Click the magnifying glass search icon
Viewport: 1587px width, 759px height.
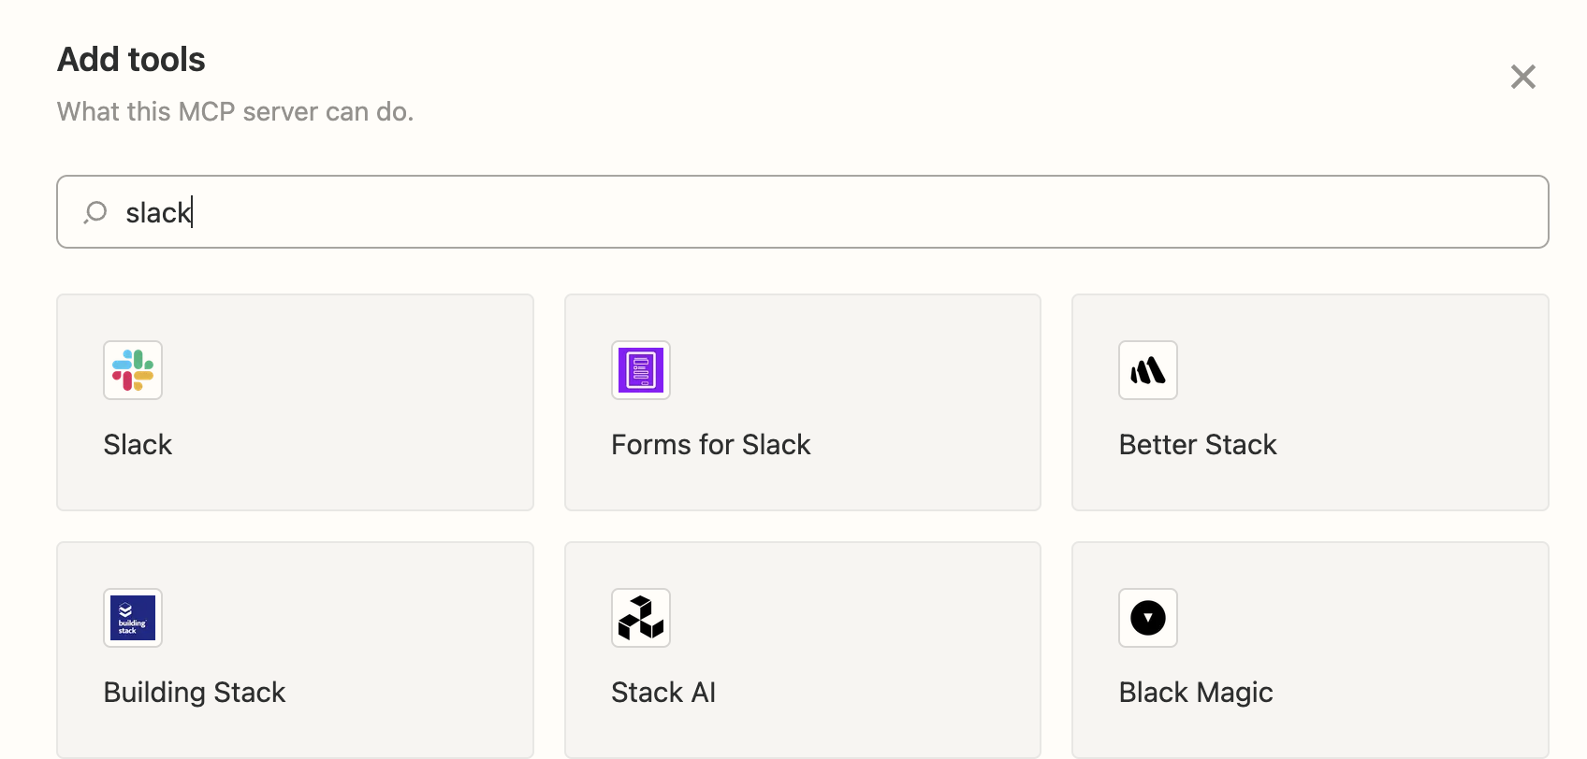point(95,212)
